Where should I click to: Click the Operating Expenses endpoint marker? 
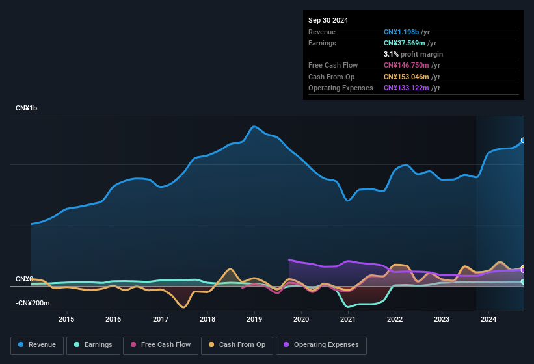pos(523,270)
